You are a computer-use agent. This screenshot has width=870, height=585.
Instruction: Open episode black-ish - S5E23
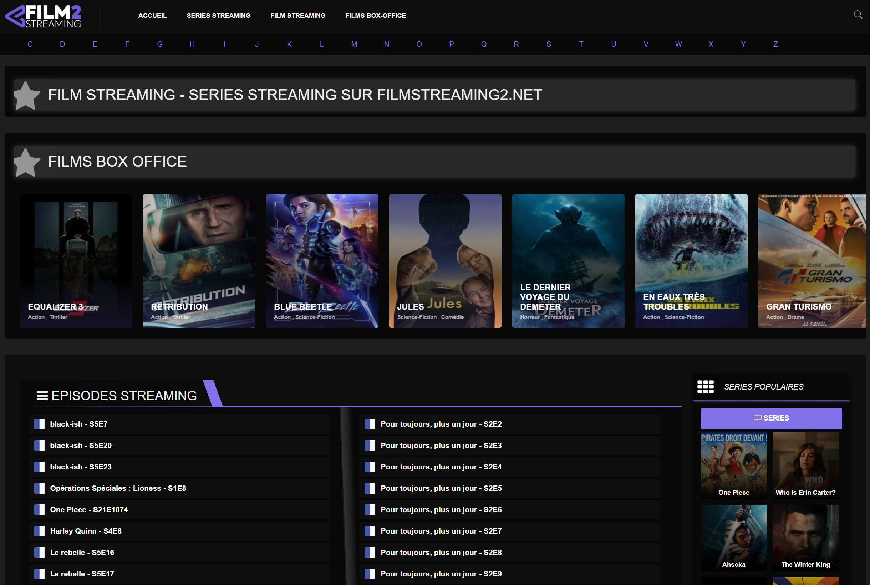[x=179, y=467]
